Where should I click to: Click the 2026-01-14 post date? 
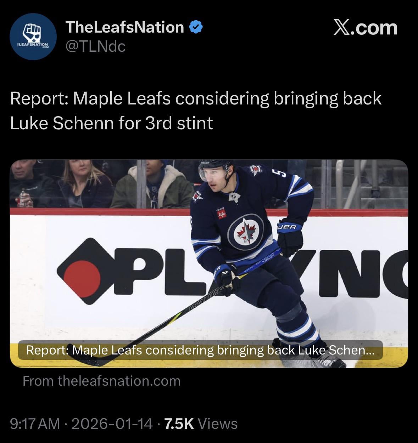coord(112,424)
